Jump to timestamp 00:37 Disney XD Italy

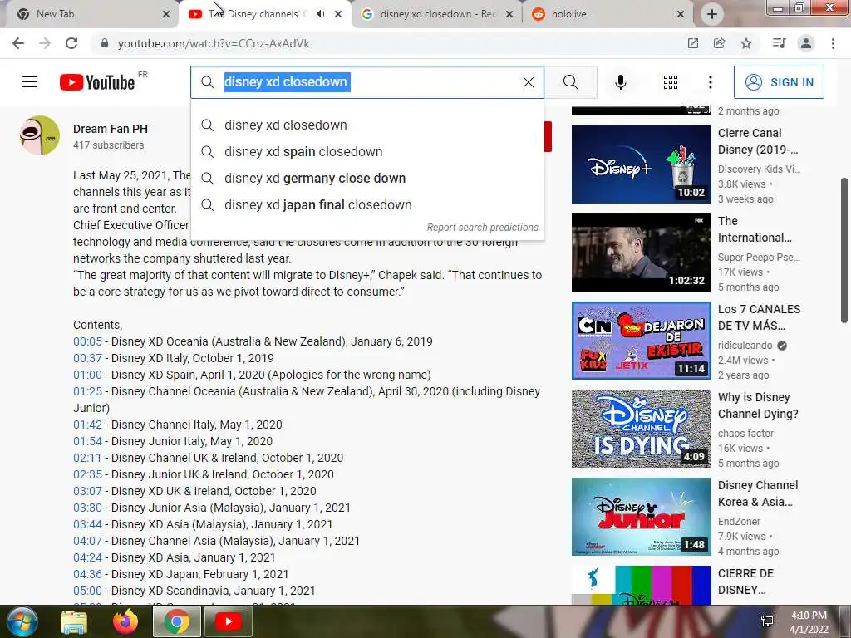(x=87, y=358)
